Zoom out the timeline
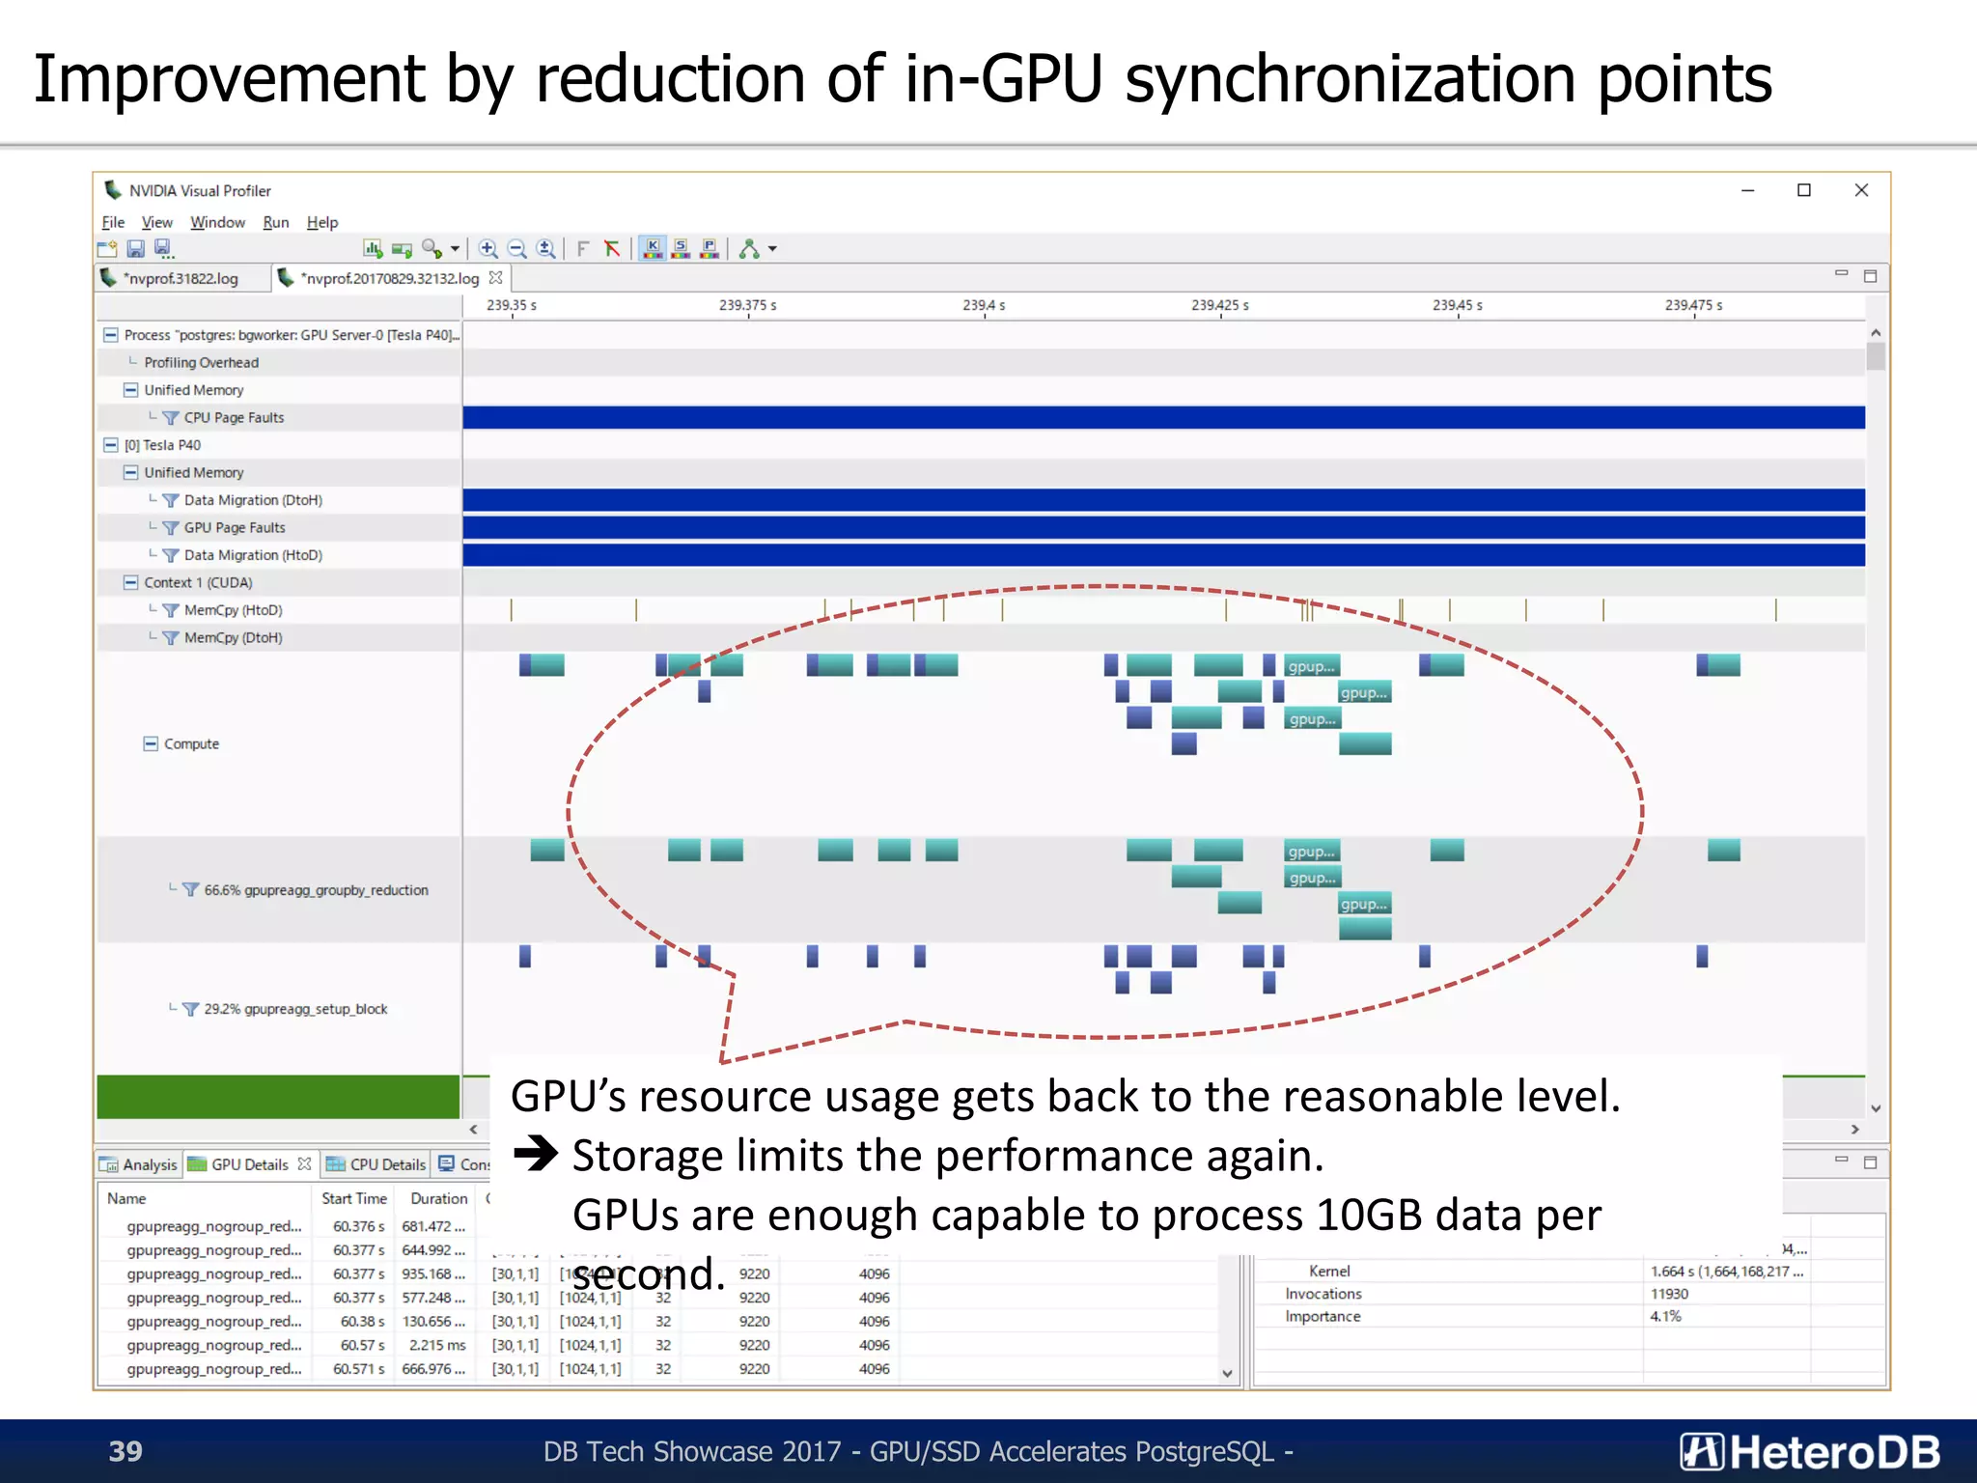Viewport: 1977px width, 1483px height. (517, 249)
